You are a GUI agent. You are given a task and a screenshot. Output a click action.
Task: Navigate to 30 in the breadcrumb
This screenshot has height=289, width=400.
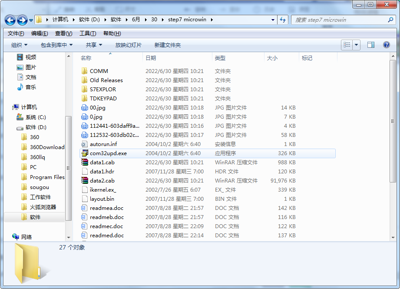tap(154, 20)
